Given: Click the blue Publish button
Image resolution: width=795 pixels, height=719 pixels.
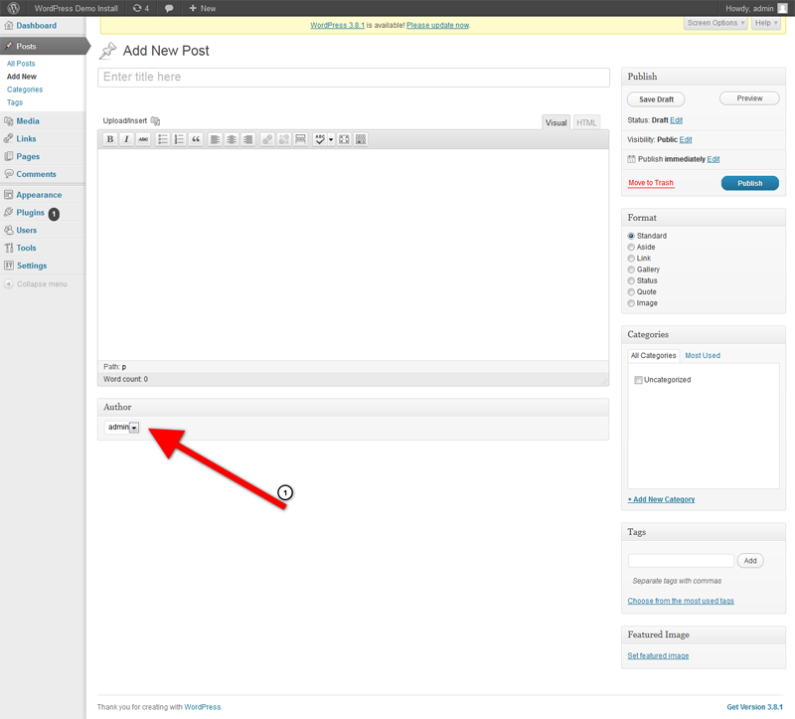Looking at the screenshot, I should [750, 183].
